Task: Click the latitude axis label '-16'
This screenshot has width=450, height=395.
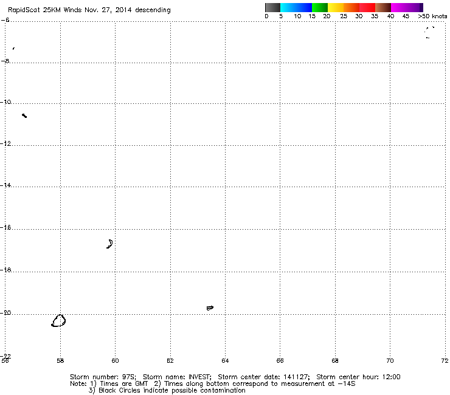Action: click(x=5, y=227)
